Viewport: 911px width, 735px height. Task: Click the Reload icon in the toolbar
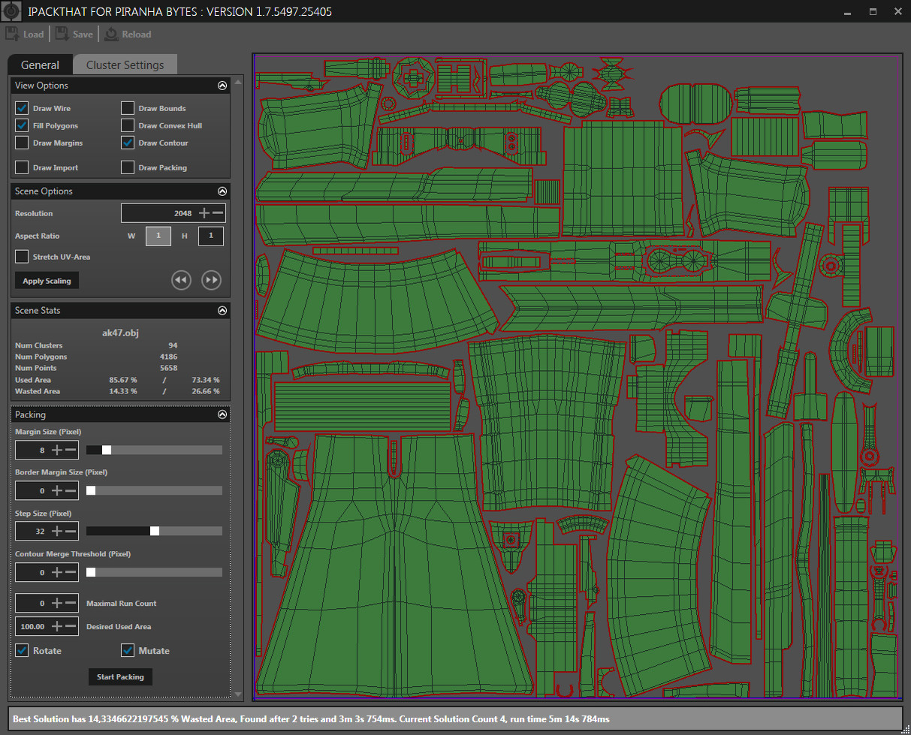pos(111,34)
